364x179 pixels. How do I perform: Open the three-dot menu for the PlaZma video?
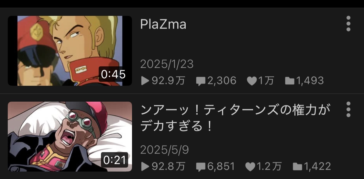click(348, 24)
